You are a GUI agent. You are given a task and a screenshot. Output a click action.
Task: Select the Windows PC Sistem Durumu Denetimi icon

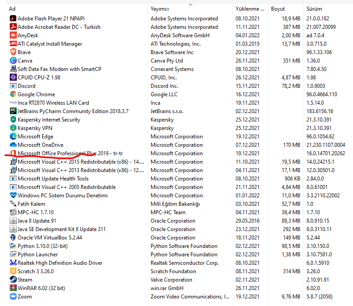13,195
